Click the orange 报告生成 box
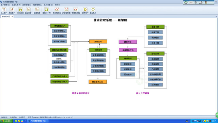The image size is (218, 123). coord(98,42)
